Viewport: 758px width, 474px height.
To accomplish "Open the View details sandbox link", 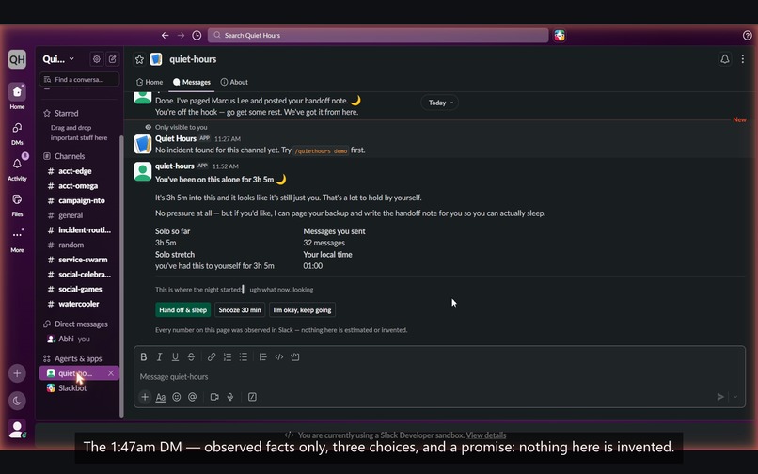I will point(486,434).
